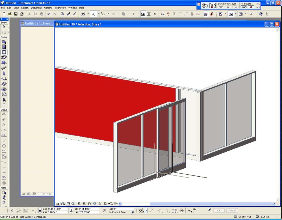Click the scale field 1" = 10' in Story window
This screenshot has width=282, height=220.
point(45,194)
